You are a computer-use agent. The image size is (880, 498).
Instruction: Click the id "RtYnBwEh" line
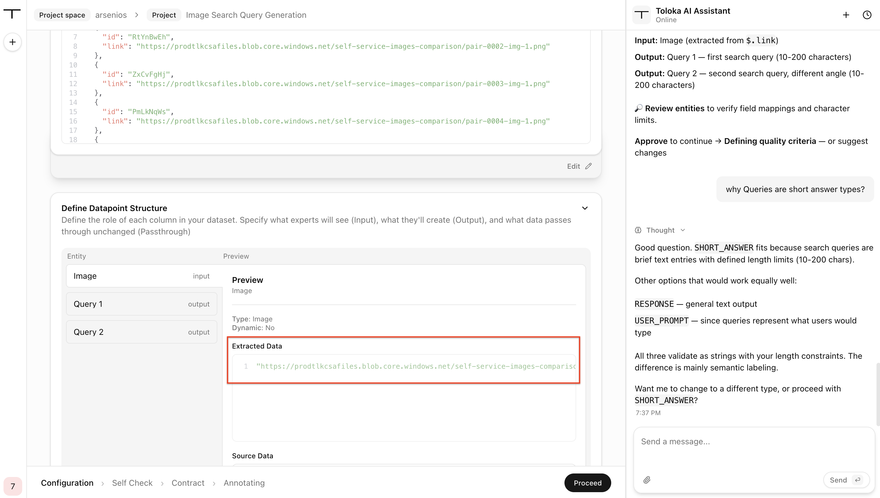(x=138, y=37)
